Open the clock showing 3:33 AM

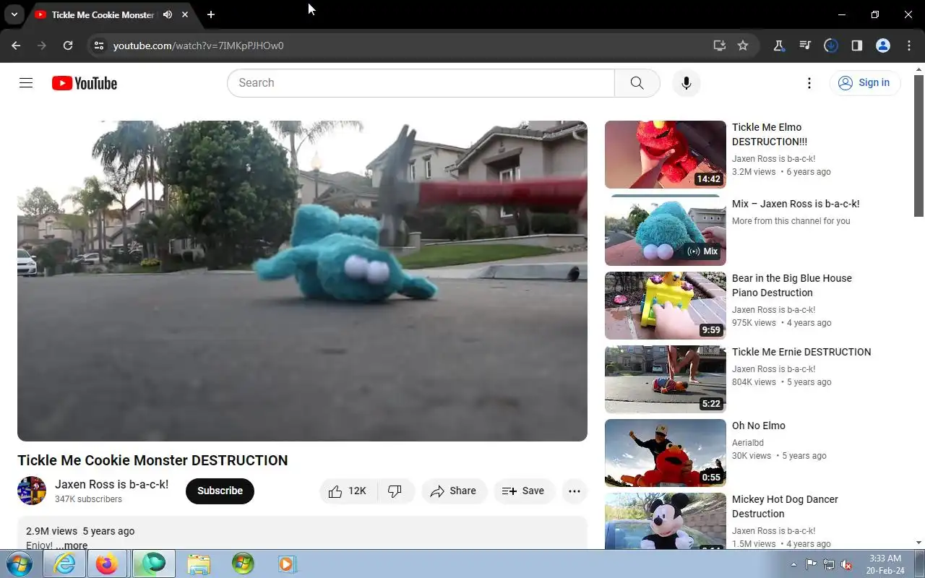coord(885,564)
